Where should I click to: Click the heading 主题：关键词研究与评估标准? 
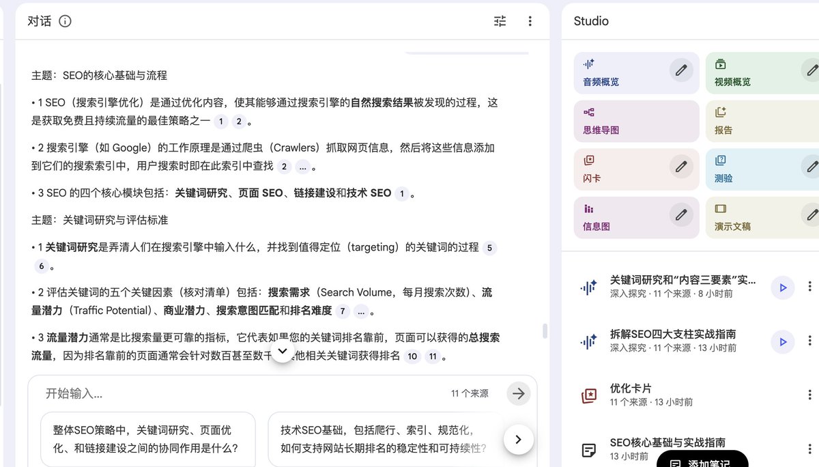(100, 221)
